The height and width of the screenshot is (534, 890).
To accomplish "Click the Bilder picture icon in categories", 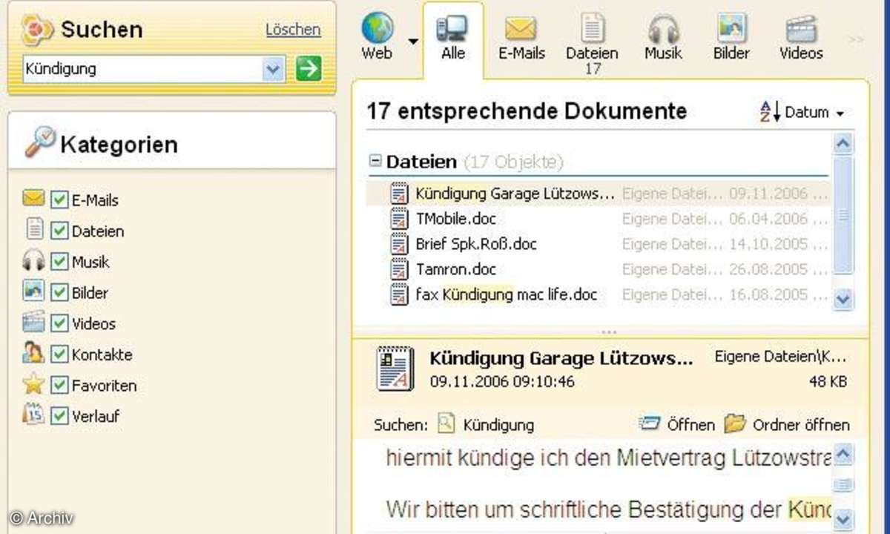I will [34, 291].
